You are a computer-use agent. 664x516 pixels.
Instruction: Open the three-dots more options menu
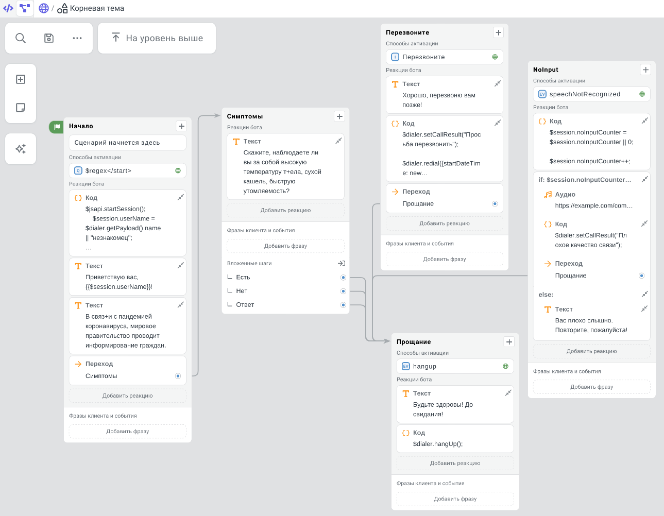pyautogui.click(x=77, y=38)
